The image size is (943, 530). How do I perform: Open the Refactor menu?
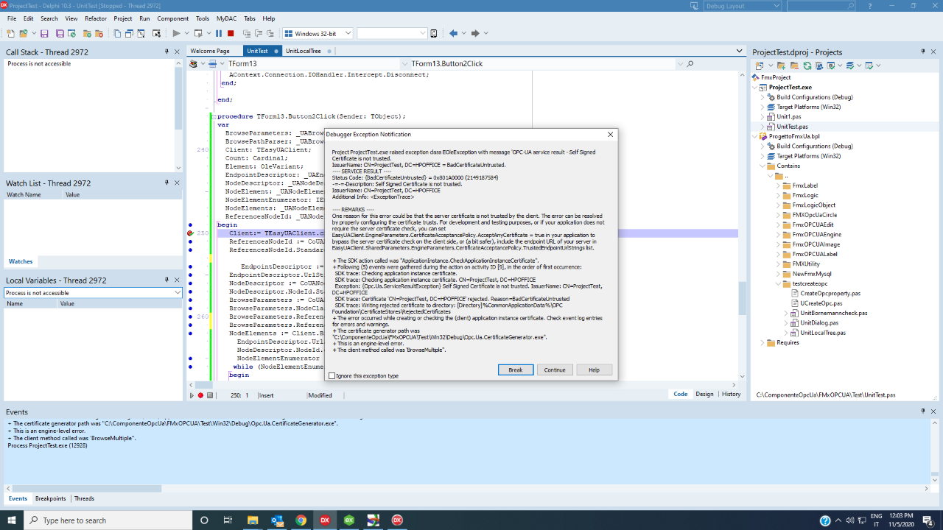point(96,18)
